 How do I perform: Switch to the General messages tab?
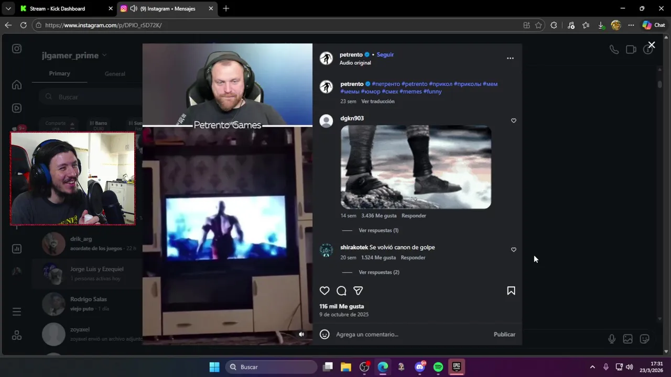(115, 74)
